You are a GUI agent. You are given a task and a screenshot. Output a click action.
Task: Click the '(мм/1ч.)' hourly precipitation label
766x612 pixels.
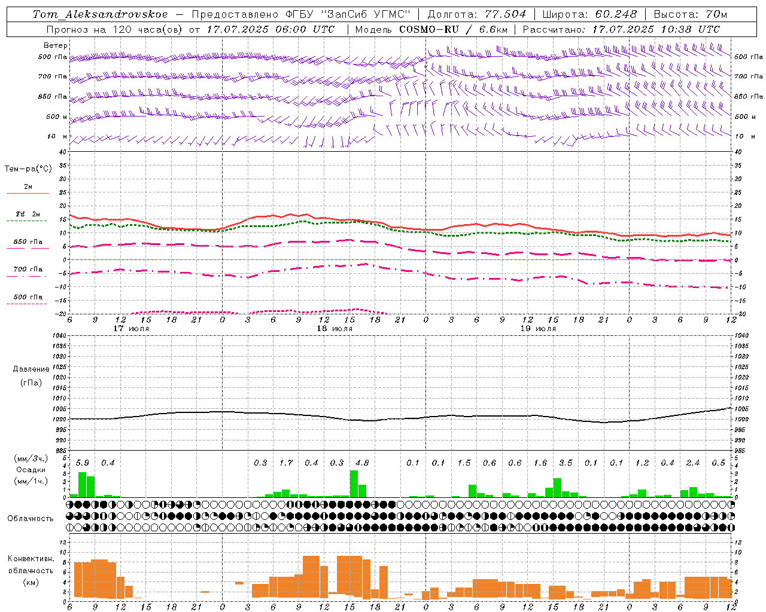tap(31, 481)
